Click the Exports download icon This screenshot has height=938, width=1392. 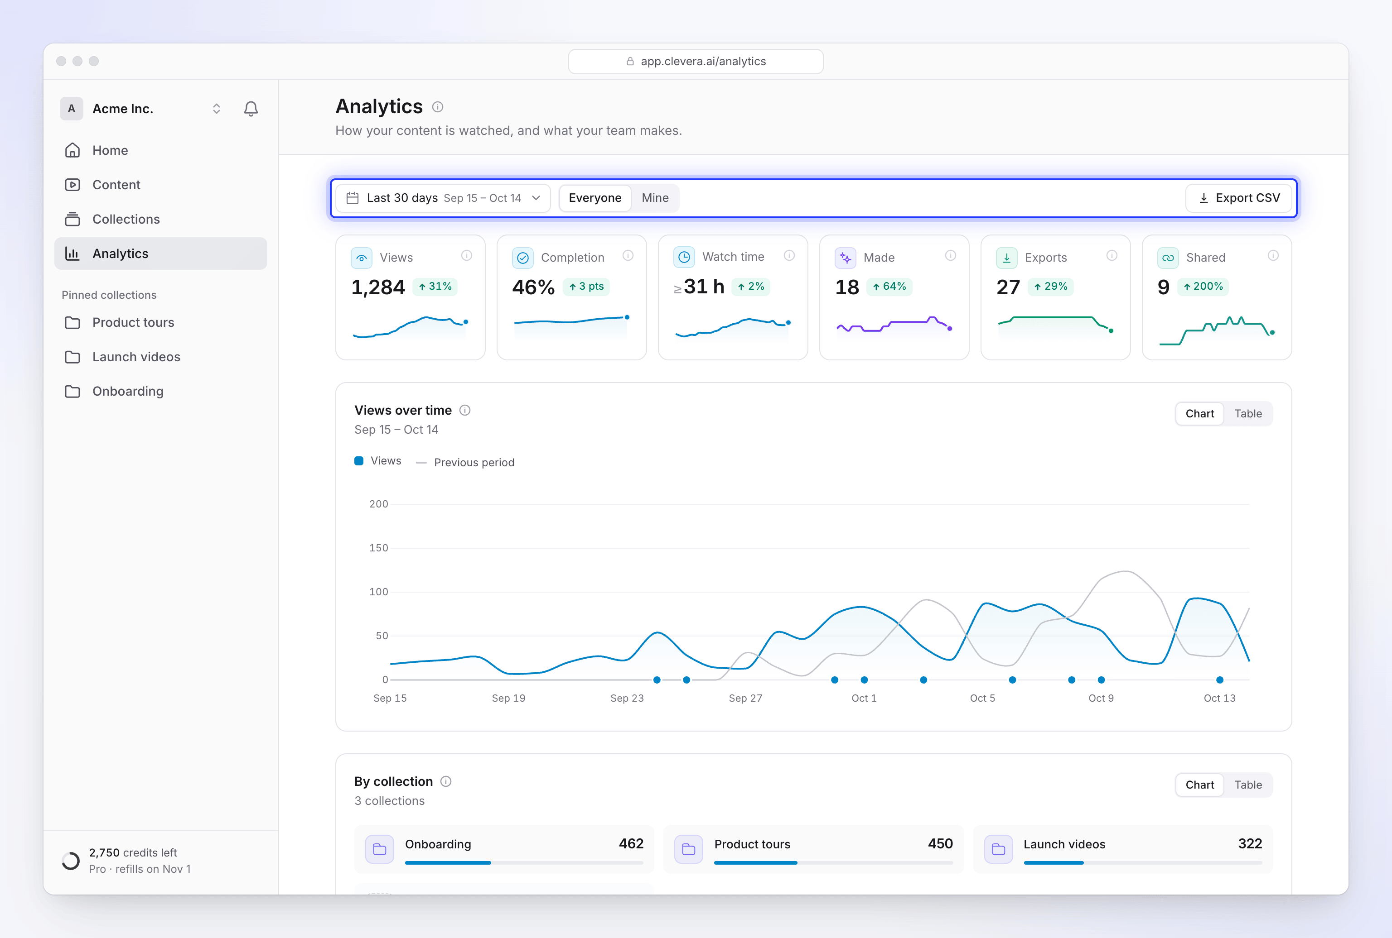1006,258
